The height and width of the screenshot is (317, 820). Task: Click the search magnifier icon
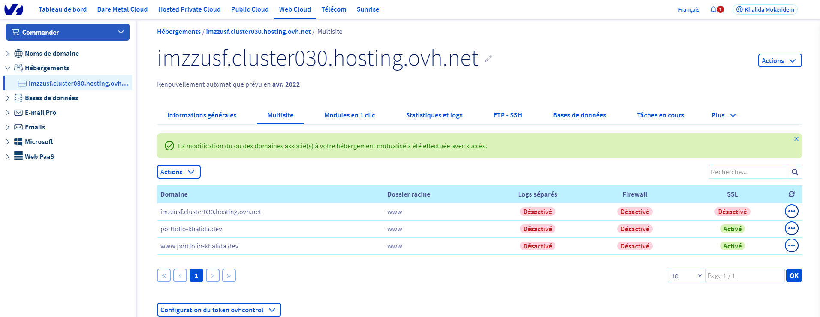click(x=795, y=172)
